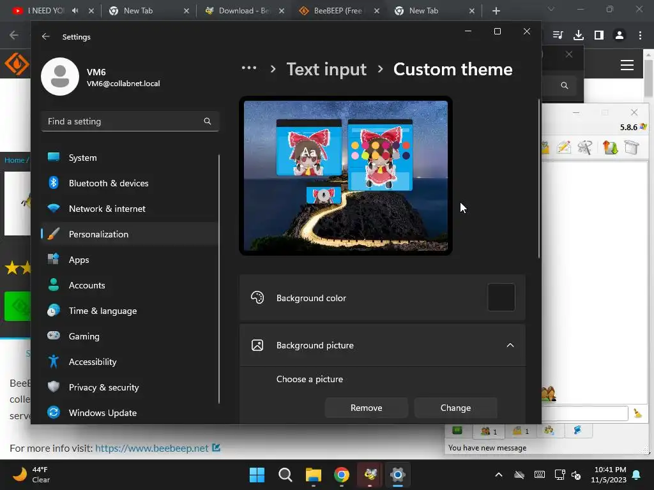Open taskbar Search
Screen dimensions: 654x490
(x=285, y=475)
